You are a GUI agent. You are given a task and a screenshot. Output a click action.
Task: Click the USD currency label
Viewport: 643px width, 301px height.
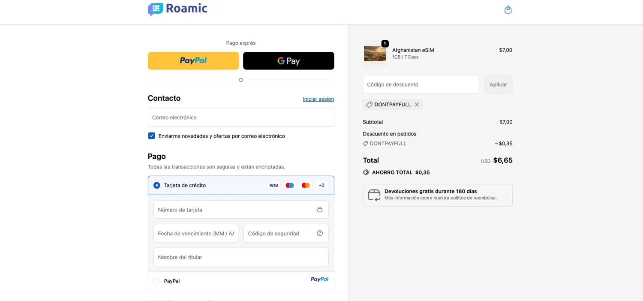click(486, 161)
